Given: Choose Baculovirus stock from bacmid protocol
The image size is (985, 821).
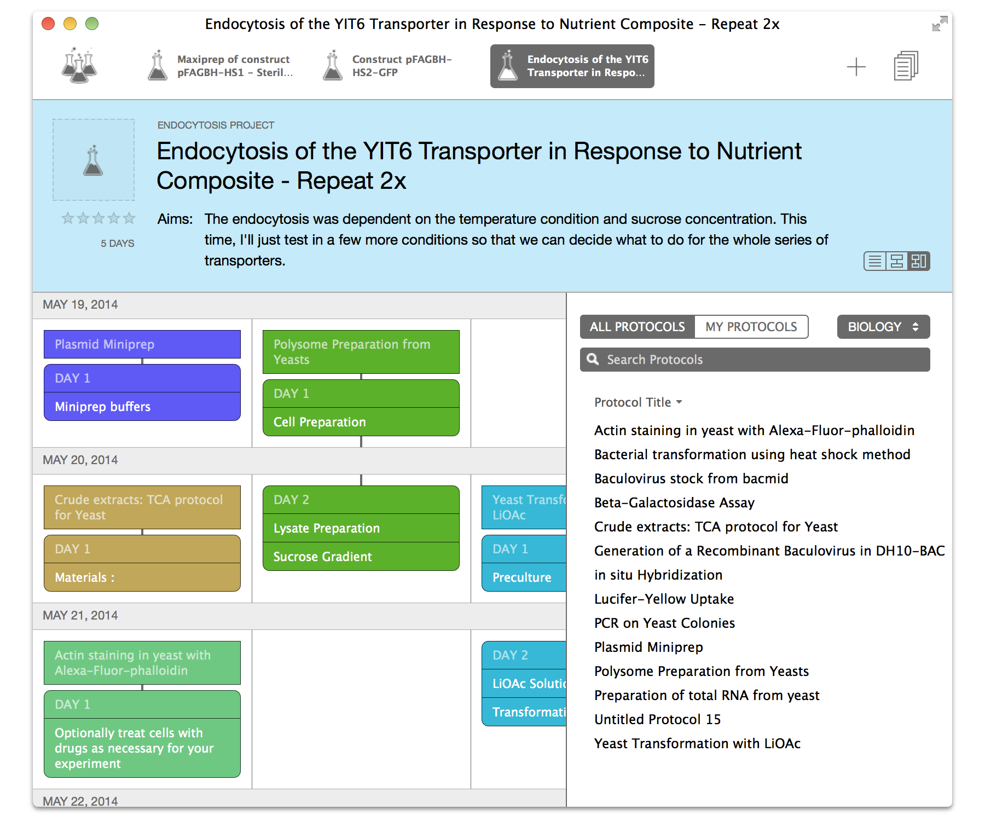Looking at the screenshot, I should [x=691, y=478].
